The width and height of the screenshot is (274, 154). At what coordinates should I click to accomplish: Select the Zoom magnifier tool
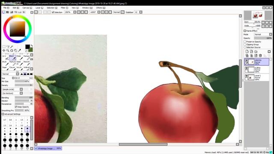(x=8, y=50)
